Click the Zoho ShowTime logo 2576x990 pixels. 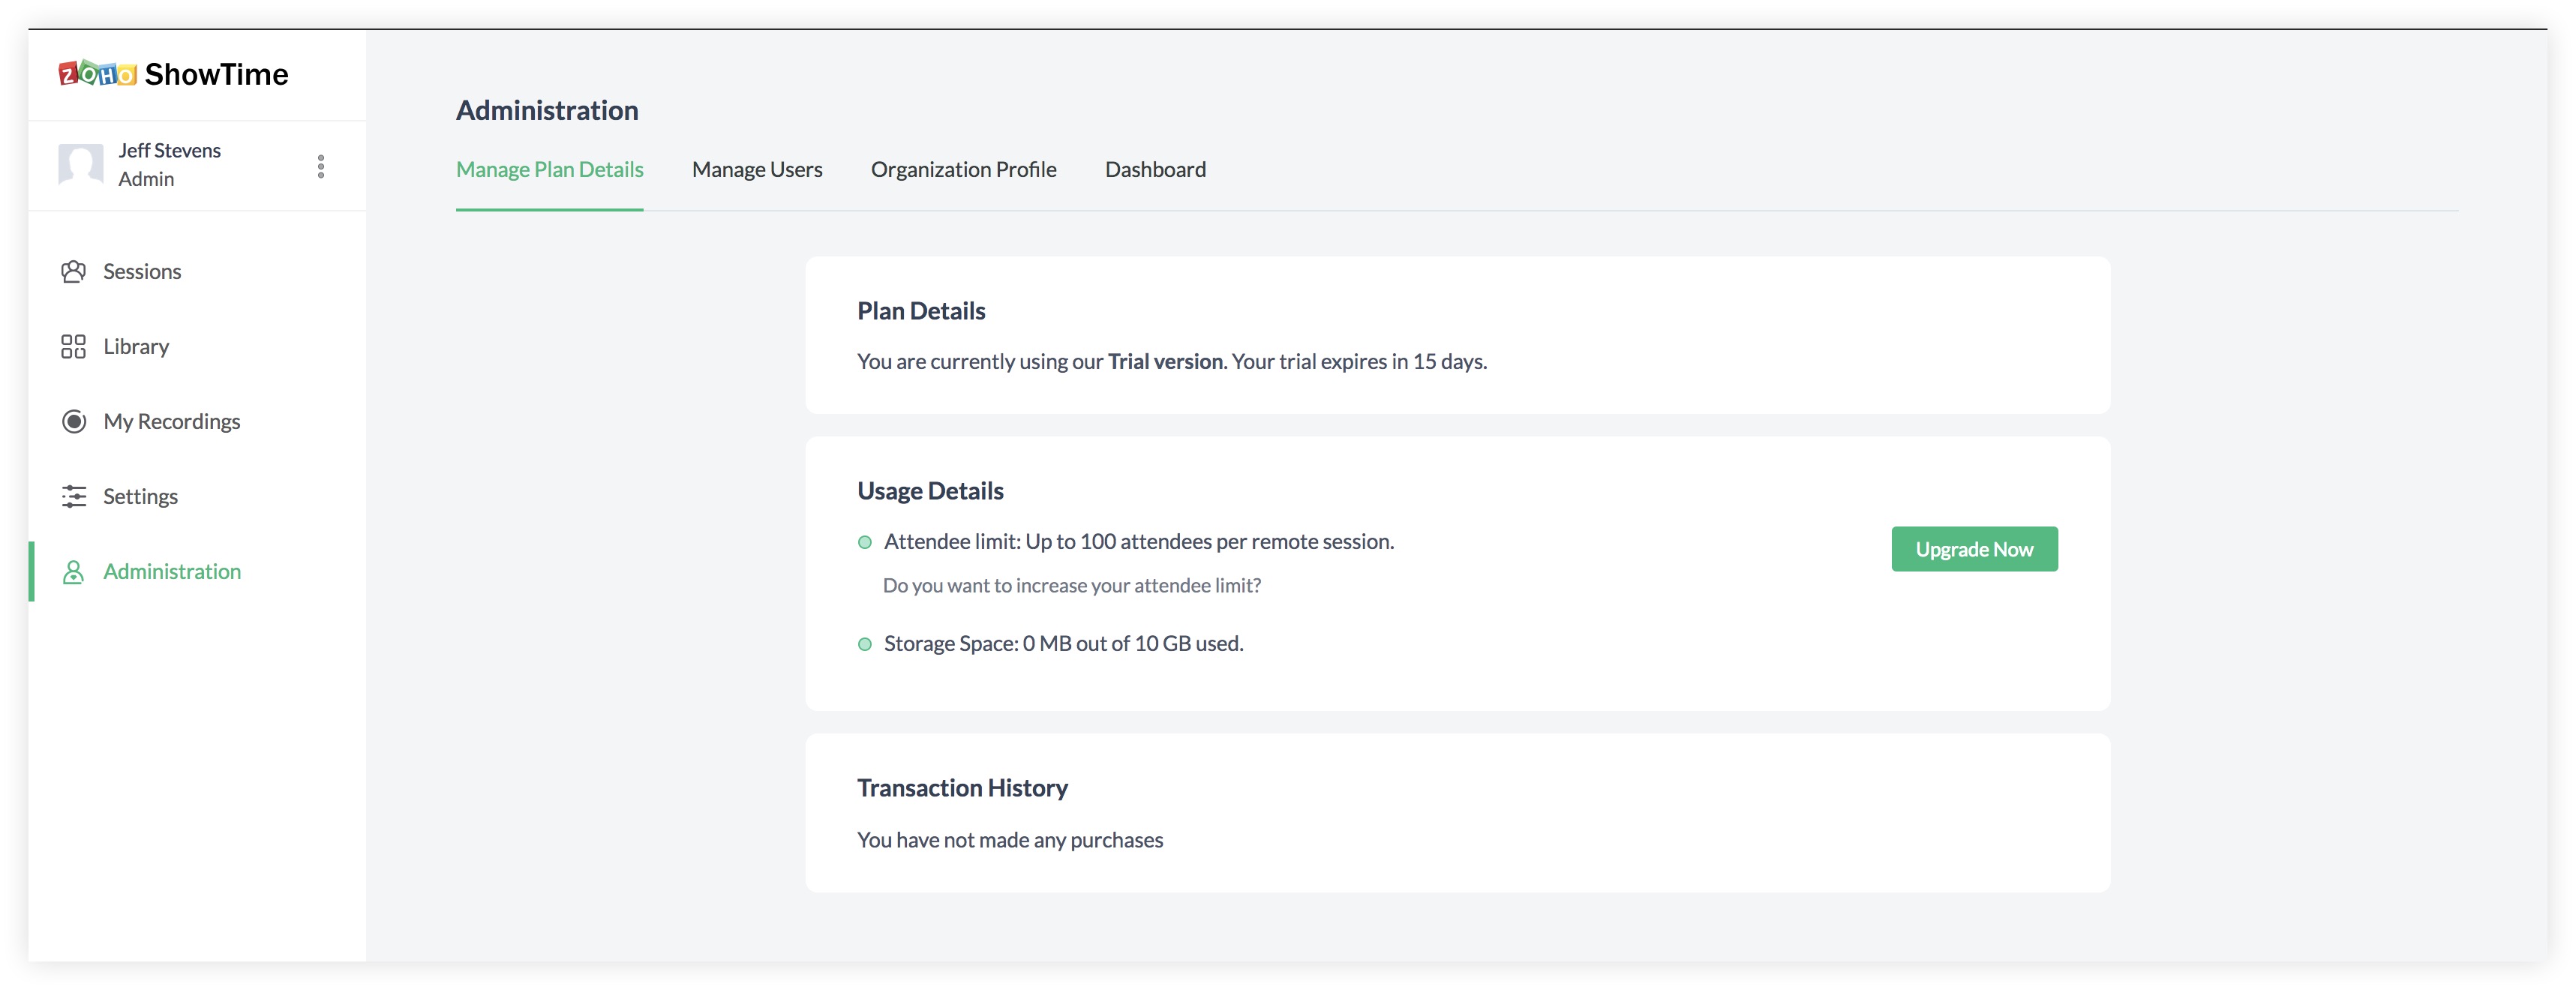point(173,74)
